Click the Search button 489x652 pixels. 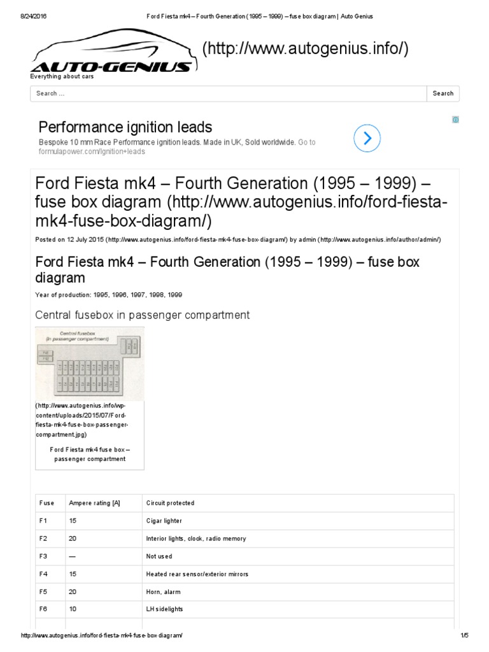[x=443, y=94]
